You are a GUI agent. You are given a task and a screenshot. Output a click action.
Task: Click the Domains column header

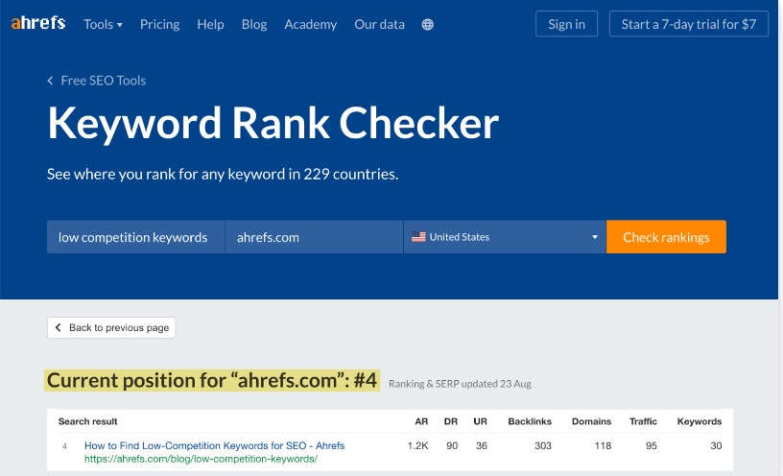(592, 421)
